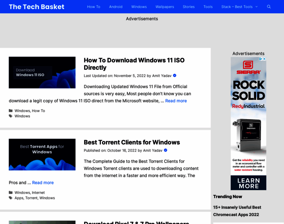Click folder category icon of Torrent Clients post
This screenshot has width=284, height=224.
point(11,192)
